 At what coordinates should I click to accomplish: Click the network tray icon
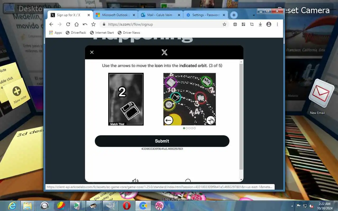305,206
